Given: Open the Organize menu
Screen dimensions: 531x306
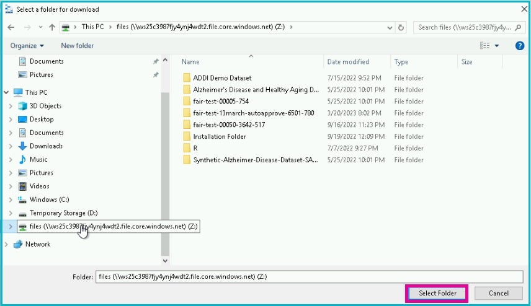Looking at the screenshot, I should tap(27, 46).
